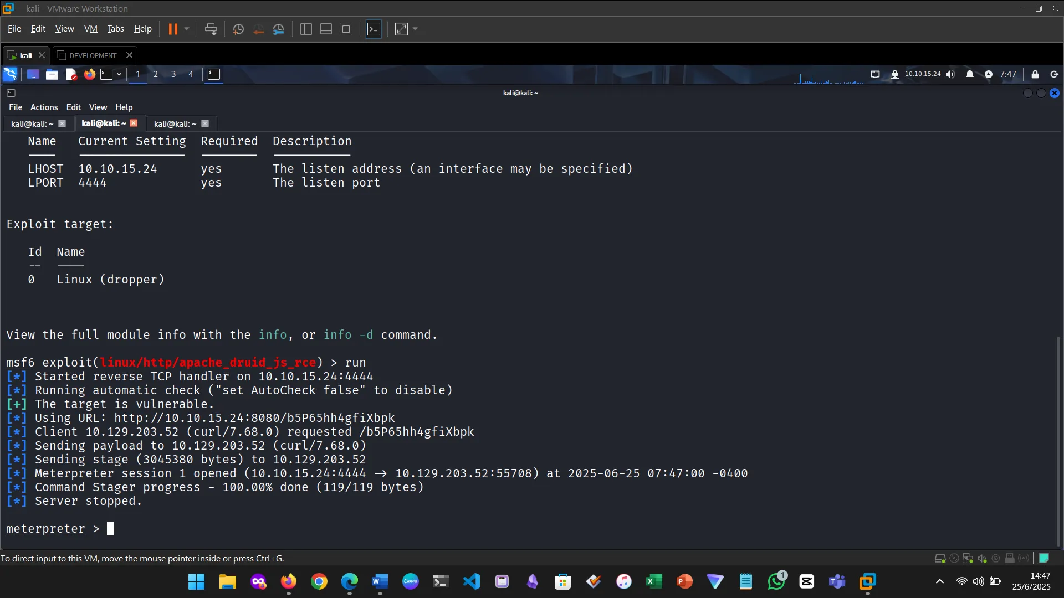Launch Firefox from the Kali panel
Screen dimensions: 1064x598
[x=89, y=74]
